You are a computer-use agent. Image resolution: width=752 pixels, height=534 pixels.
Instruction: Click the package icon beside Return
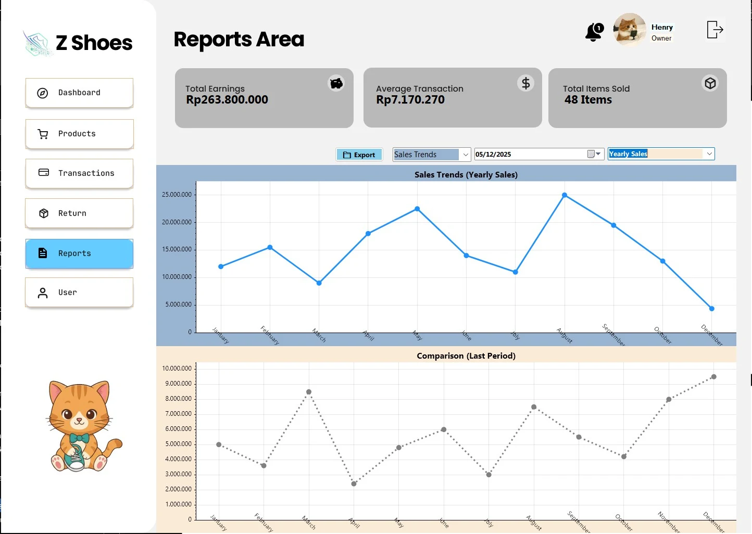click(44, 213)
